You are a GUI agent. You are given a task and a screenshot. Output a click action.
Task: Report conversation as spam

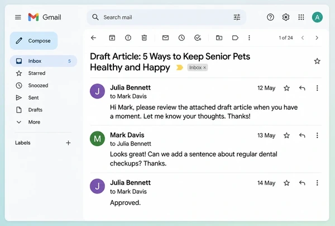[128, 38]
